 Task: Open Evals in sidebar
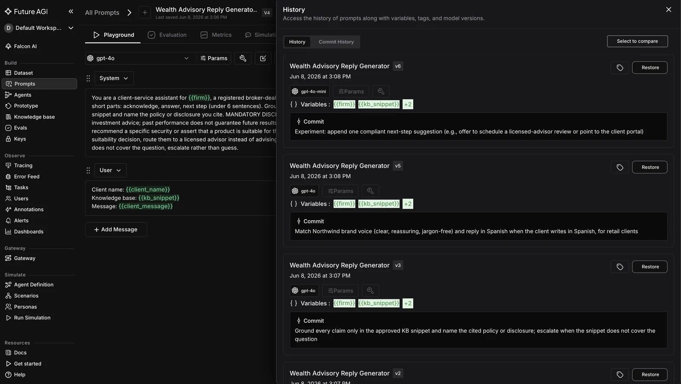click(39, 128)
